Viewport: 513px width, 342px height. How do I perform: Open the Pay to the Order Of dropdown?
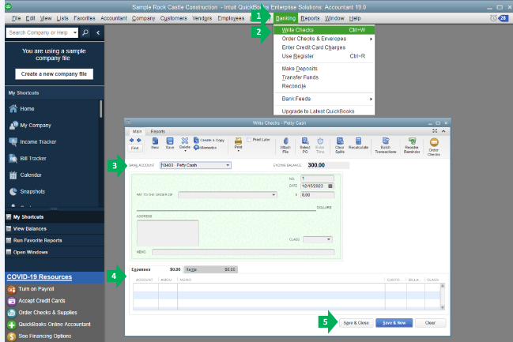pos(273,195)
